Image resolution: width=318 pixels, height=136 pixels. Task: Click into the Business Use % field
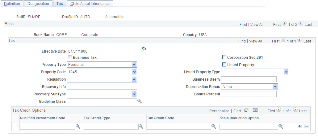249,79
